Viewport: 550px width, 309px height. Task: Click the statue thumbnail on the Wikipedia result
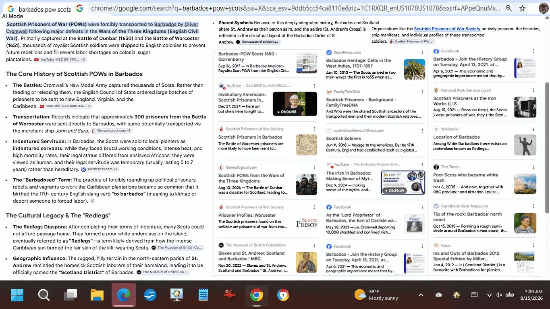pyautogui.click(x=525, y=145)
